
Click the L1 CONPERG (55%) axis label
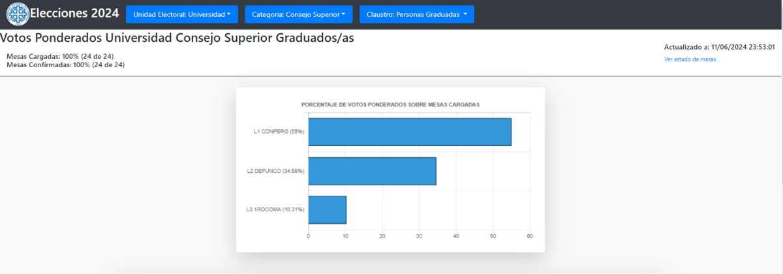[279, 132]
